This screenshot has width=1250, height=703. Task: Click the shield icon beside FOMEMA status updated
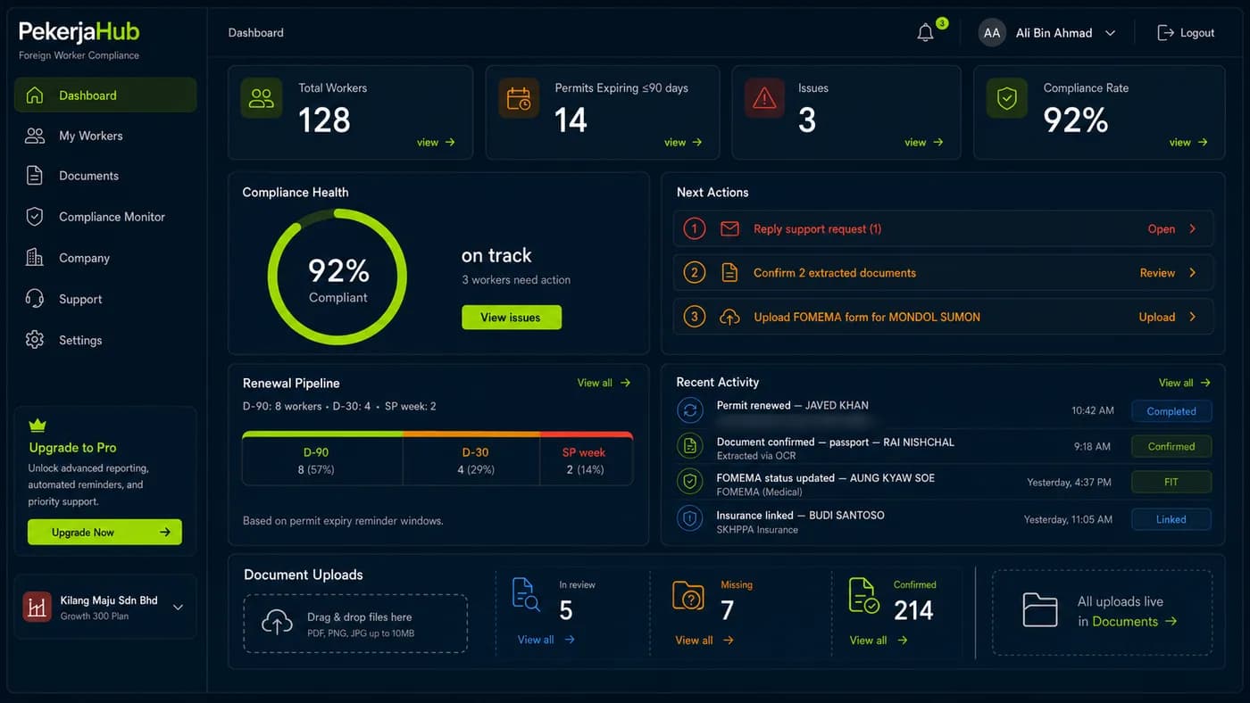point(689,483)
